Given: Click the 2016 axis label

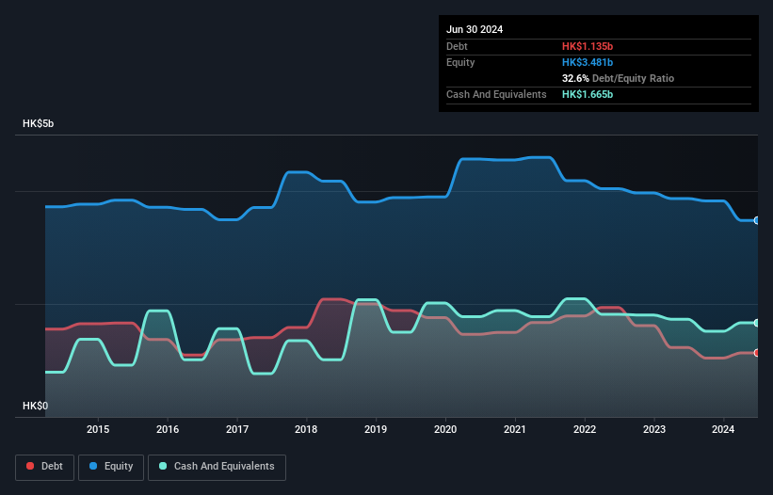Looking at the screenshot, I should [x=168, y=429].
